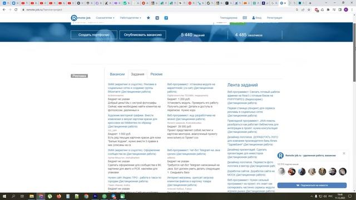Screen dimensions: 356x200
Task: Open Firefox from the taskbar
Action: click(x=59, y=196)
